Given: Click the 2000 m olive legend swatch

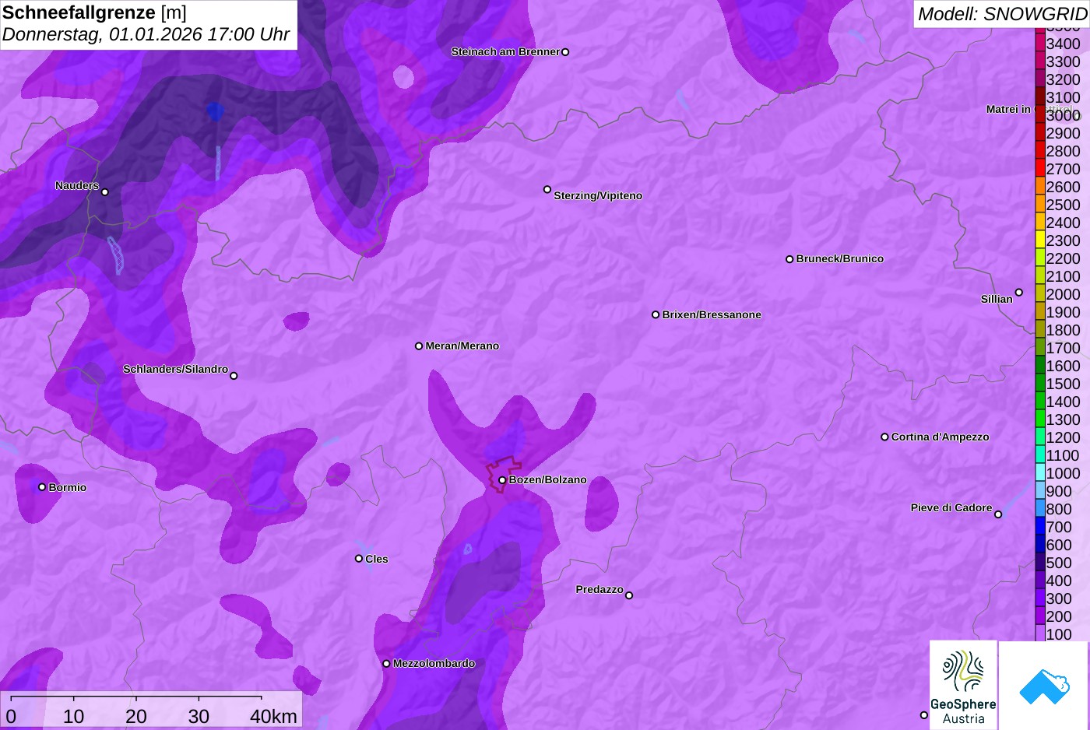Looking at the screenshot, I should pos(1040,294).
